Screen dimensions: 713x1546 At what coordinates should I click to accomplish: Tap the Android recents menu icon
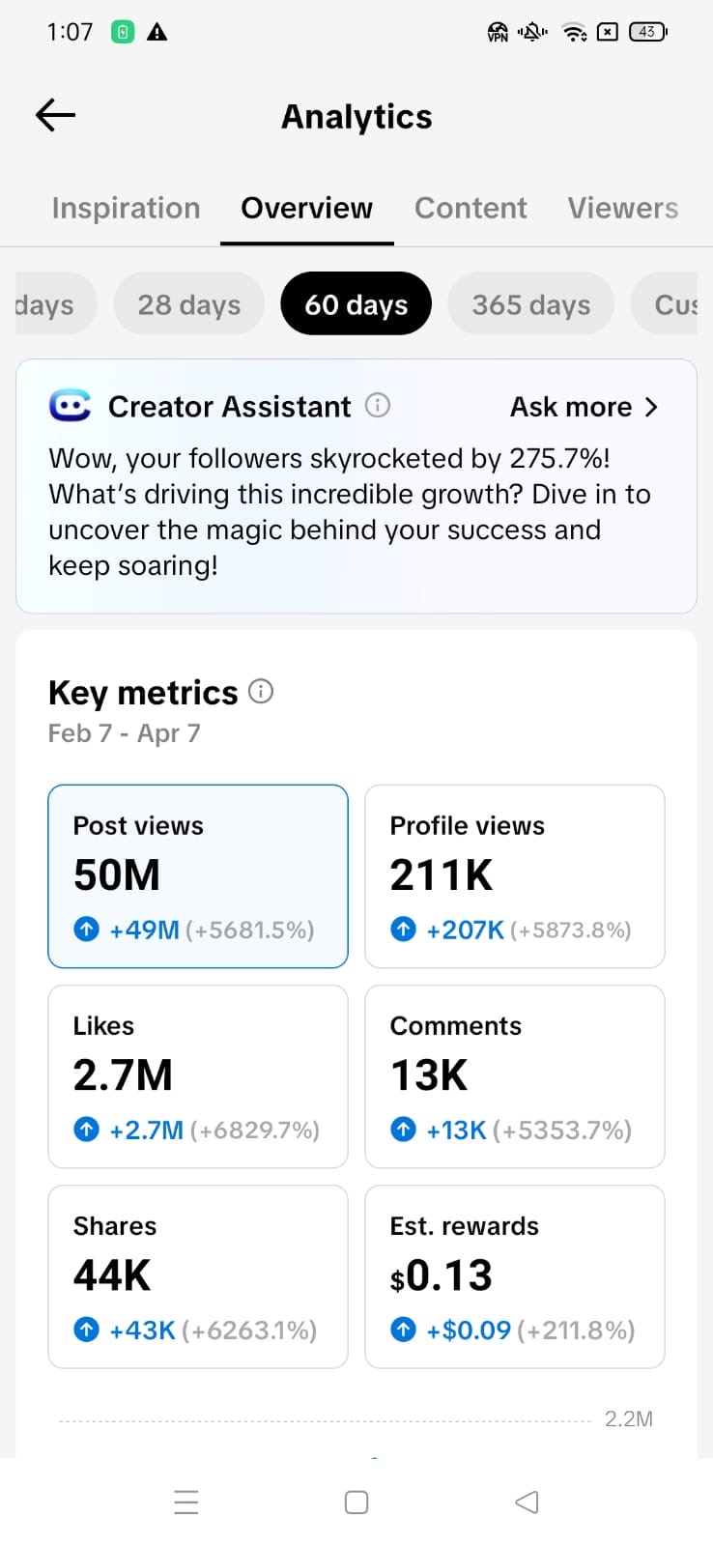[x=186, y=1503]
